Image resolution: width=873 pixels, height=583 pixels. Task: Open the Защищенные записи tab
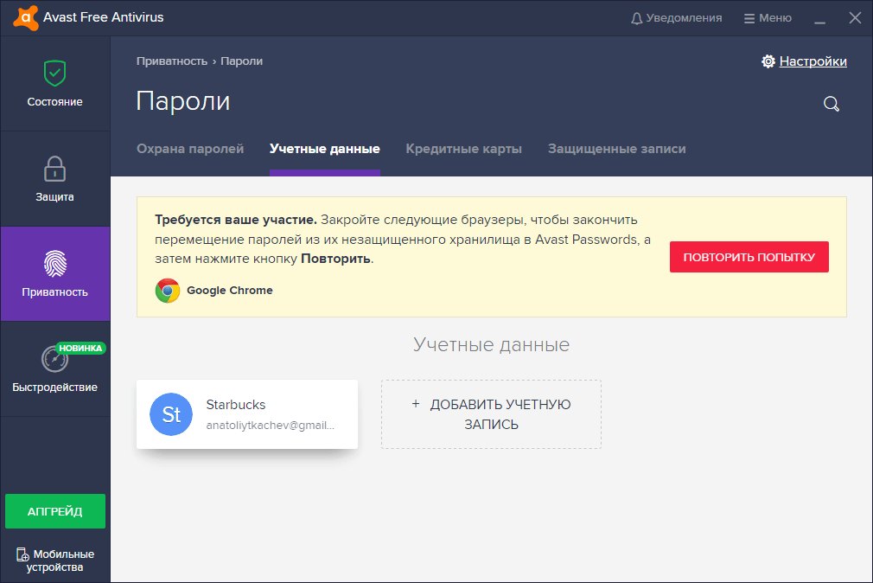(616, 149)
